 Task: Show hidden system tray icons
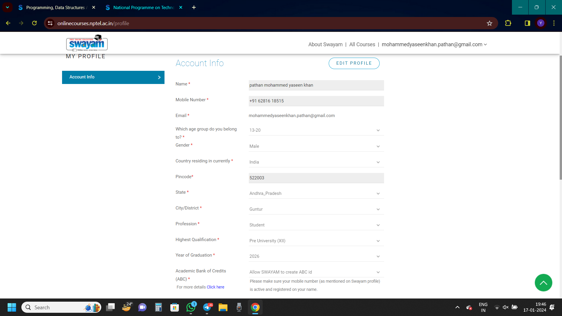click(x=457, y=307)
